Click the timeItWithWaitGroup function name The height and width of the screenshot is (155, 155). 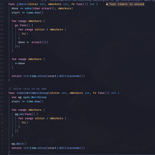32,93
